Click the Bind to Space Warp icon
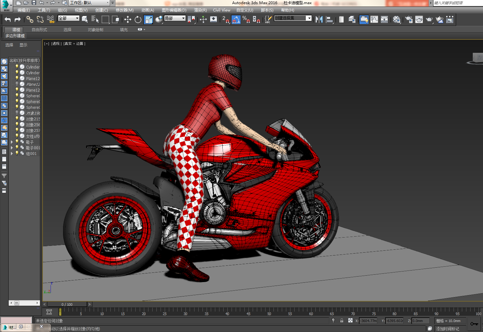483x332 pixels. 50,20
